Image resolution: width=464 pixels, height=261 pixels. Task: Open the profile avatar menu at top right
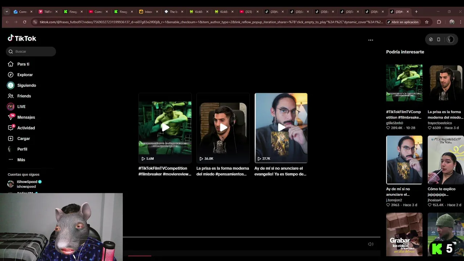(x=450, y=40)
